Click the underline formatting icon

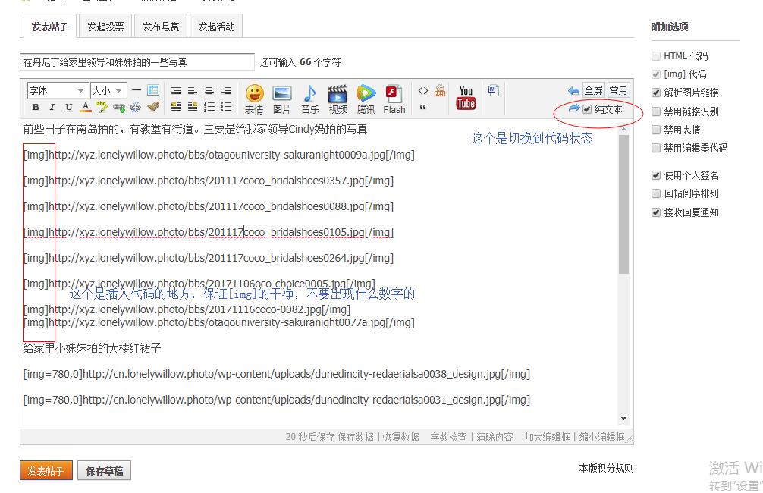point(69,108)
